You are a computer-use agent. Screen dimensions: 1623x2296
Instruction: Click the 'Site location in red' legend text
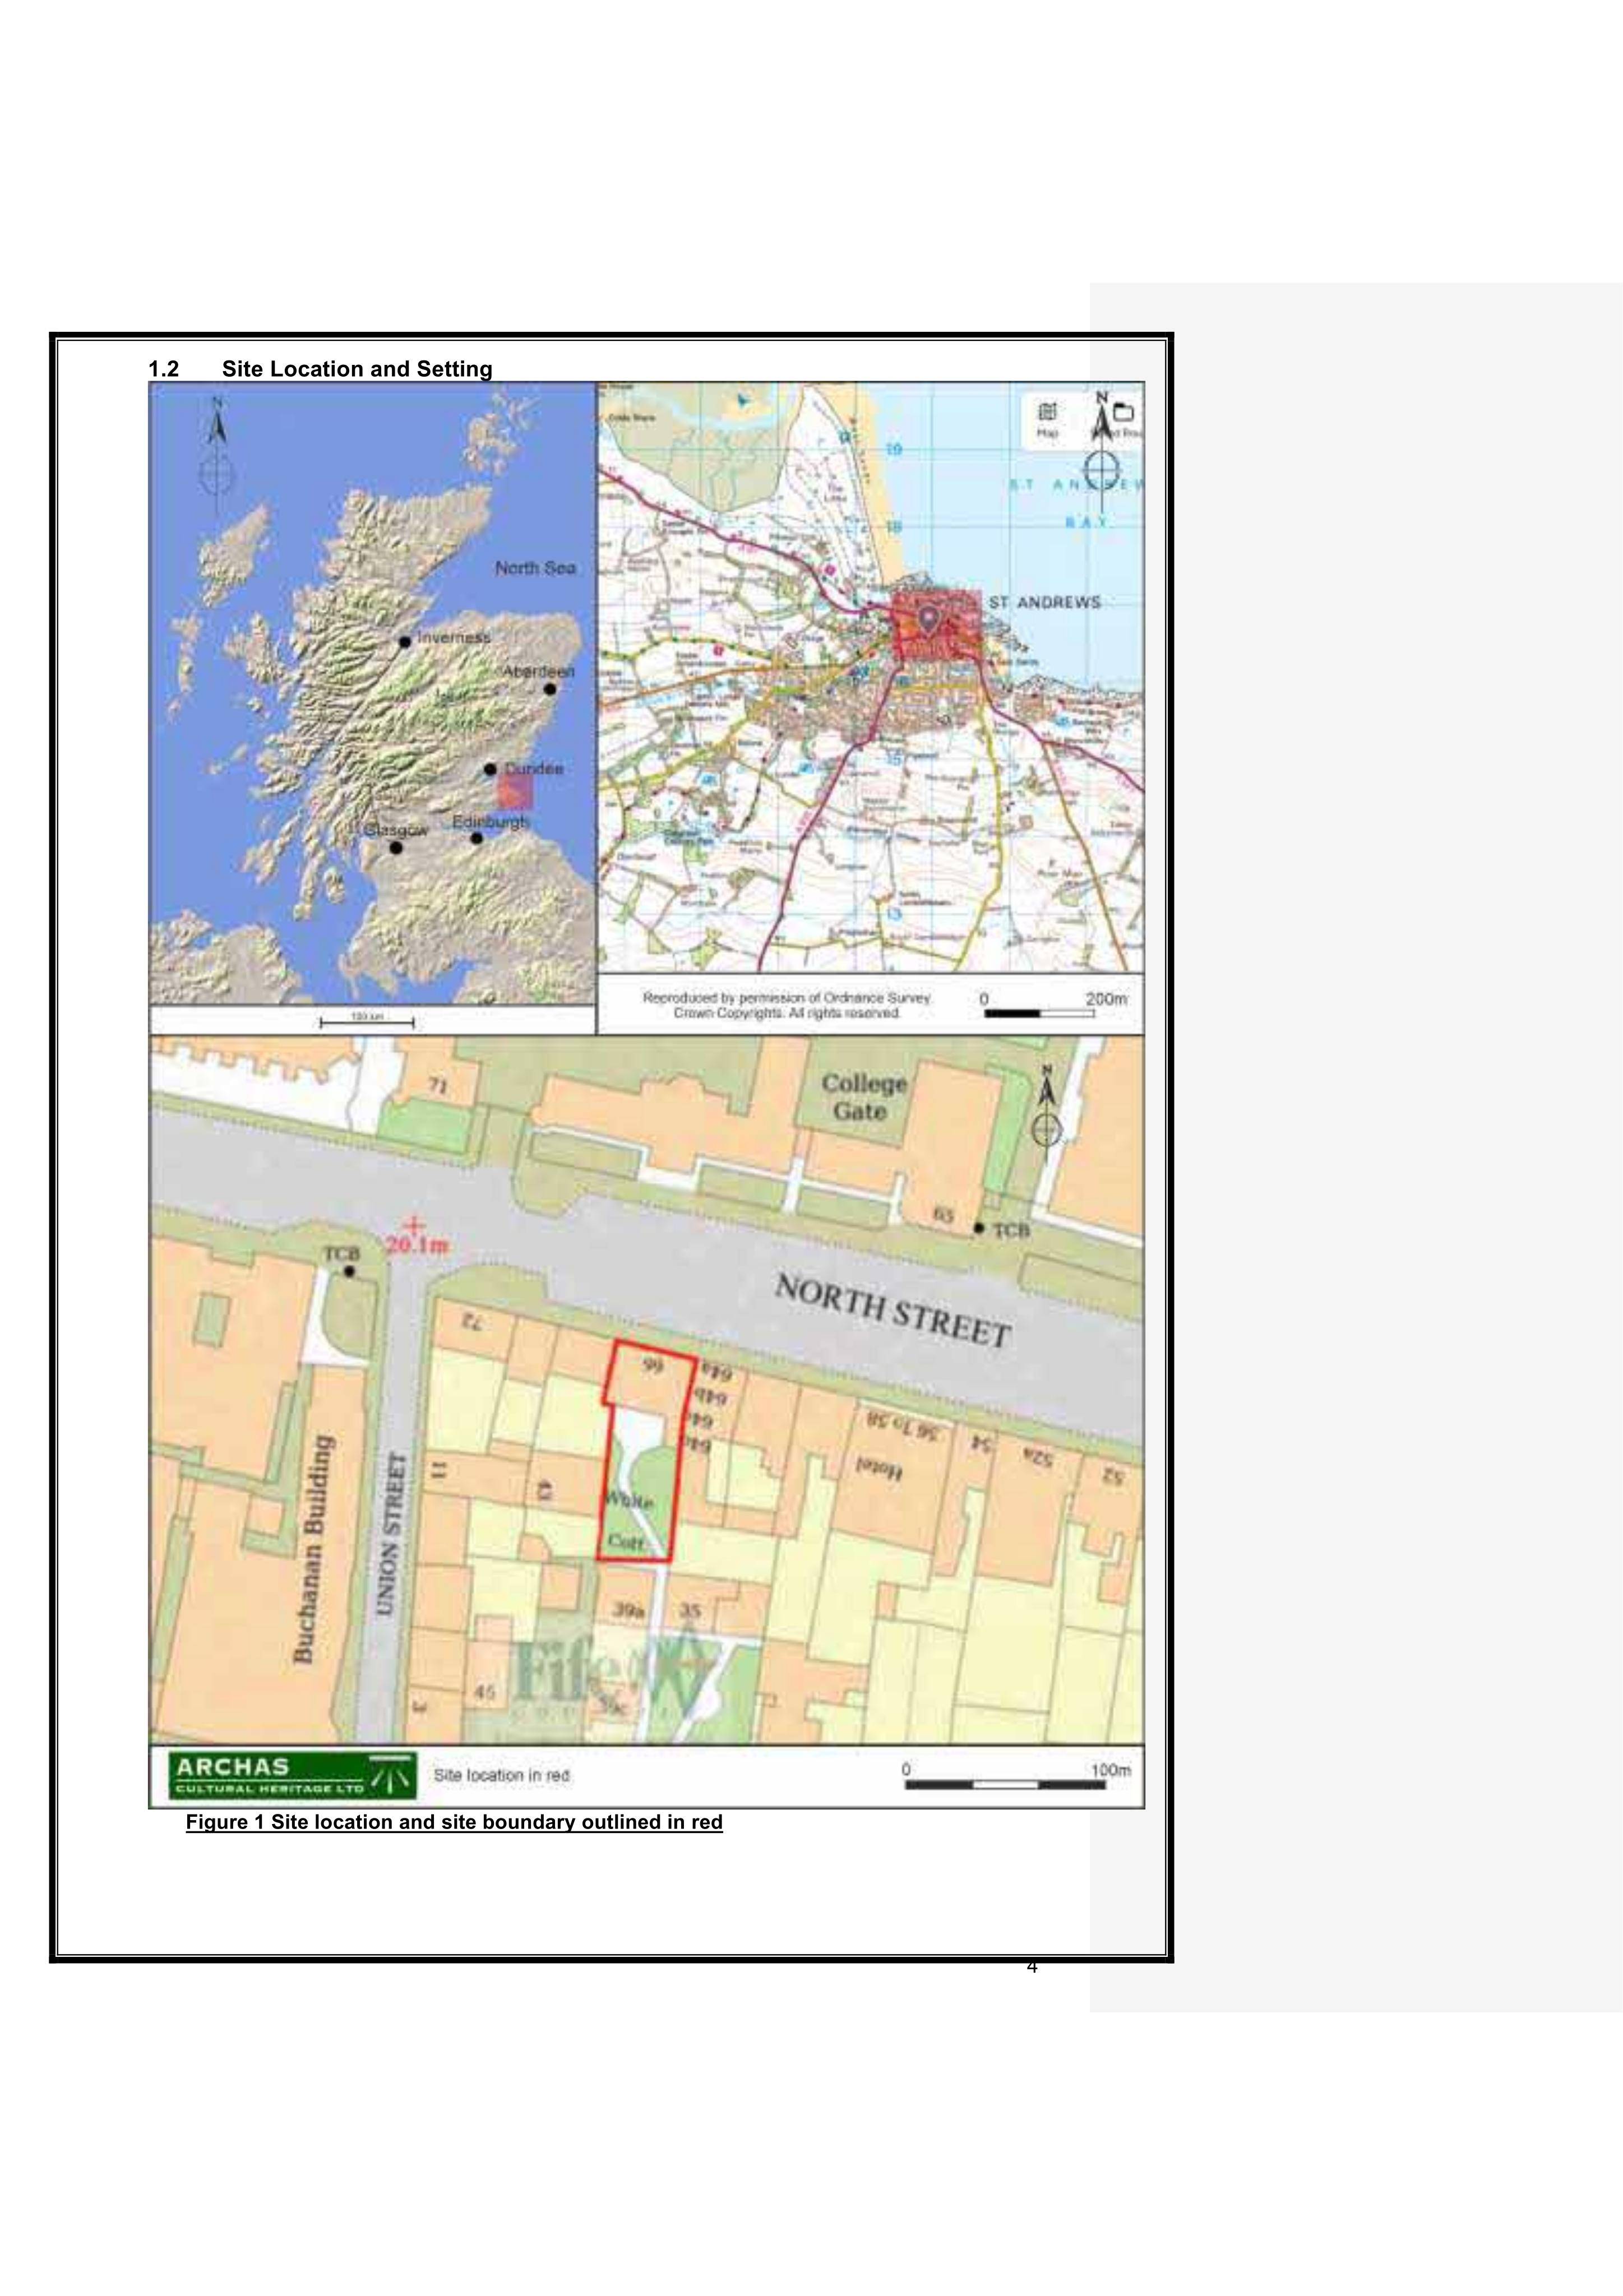pos(501,1775)
